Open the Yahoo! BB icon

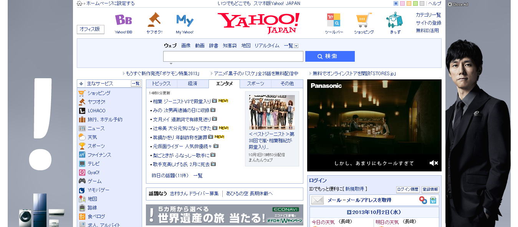tap(123, 20)
